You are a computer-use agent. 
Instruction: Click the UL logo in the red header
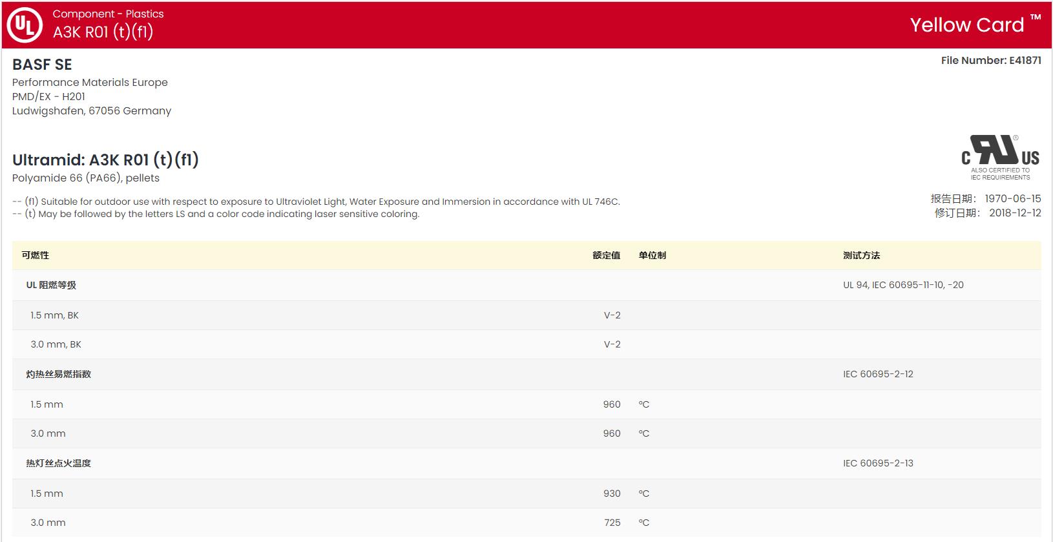pos(25,25)
